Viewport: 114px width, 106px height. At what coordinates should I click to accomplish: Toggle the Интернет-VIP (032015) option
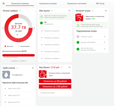78,42
